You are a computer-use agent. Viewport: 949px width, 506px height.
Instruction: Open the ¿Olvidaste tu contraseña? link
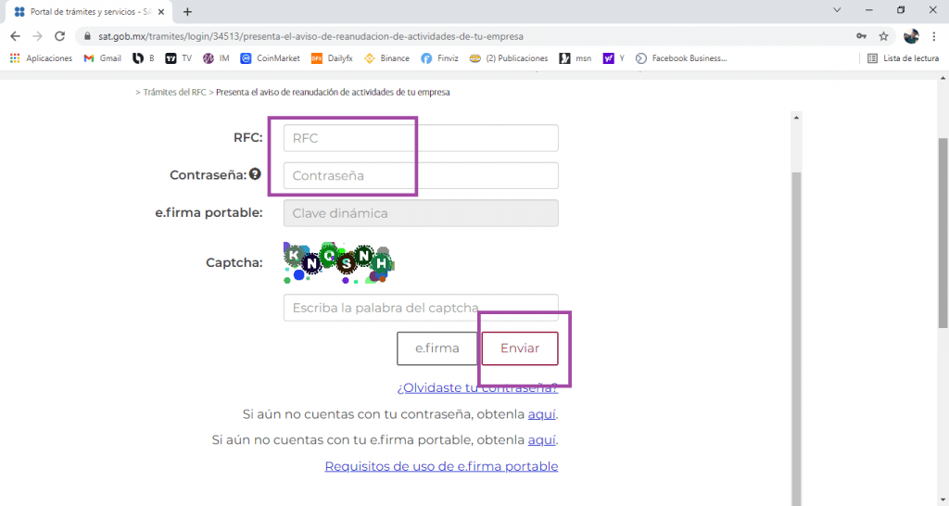click(477, 387)
